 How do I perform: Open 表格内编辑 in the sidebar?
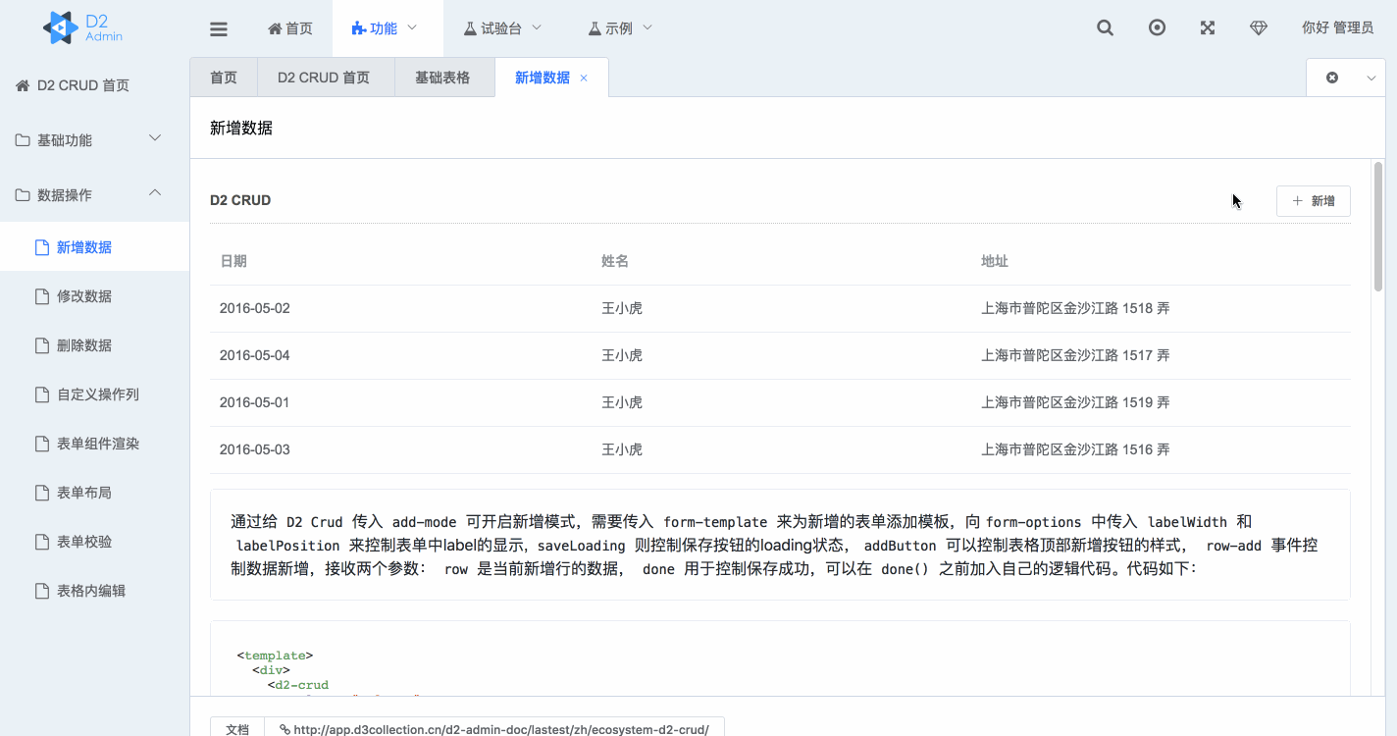pos(94,591)
